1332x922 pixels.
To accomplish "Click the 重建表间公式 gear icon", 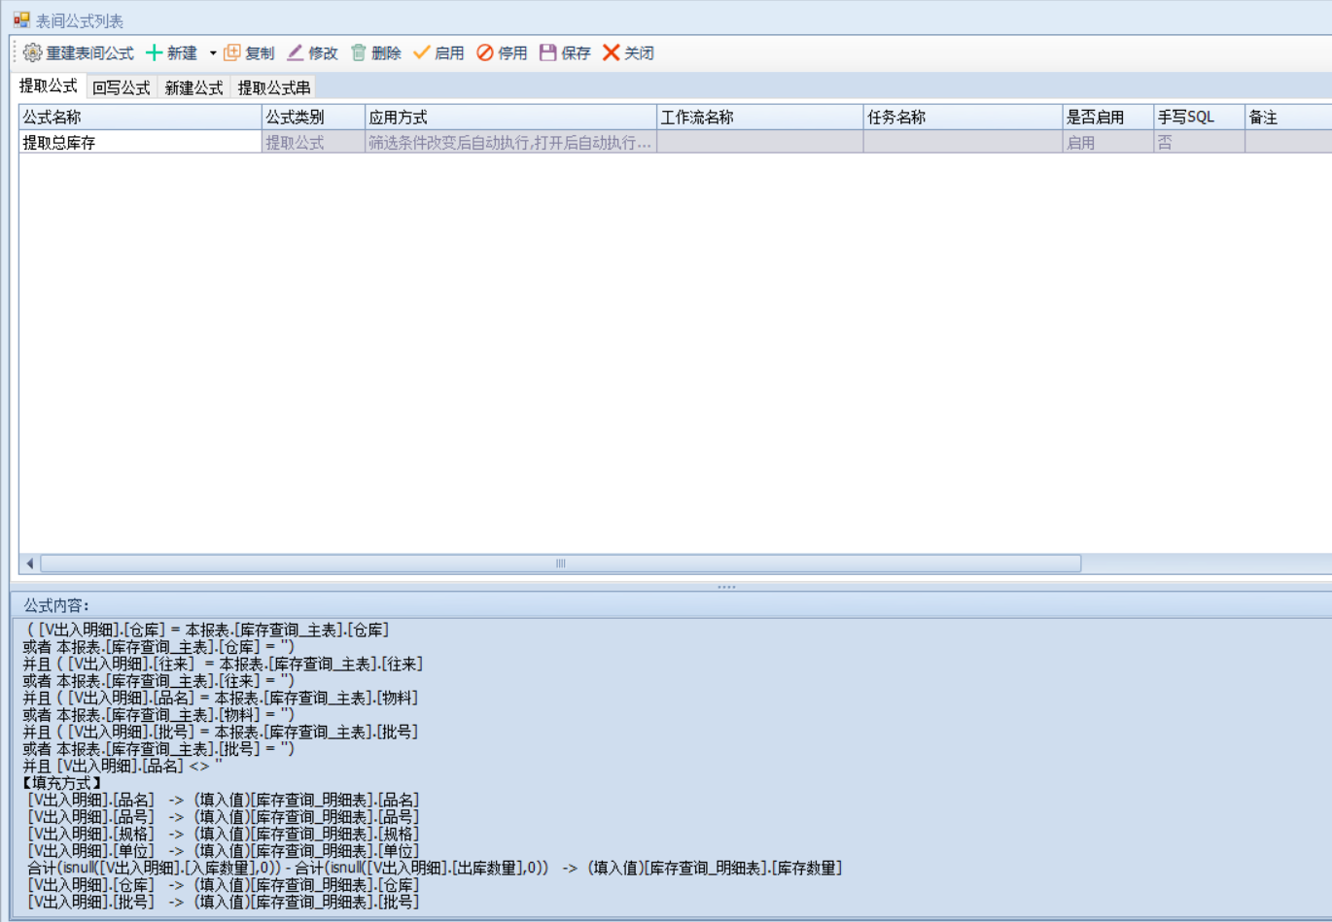I will click(33, 52).
